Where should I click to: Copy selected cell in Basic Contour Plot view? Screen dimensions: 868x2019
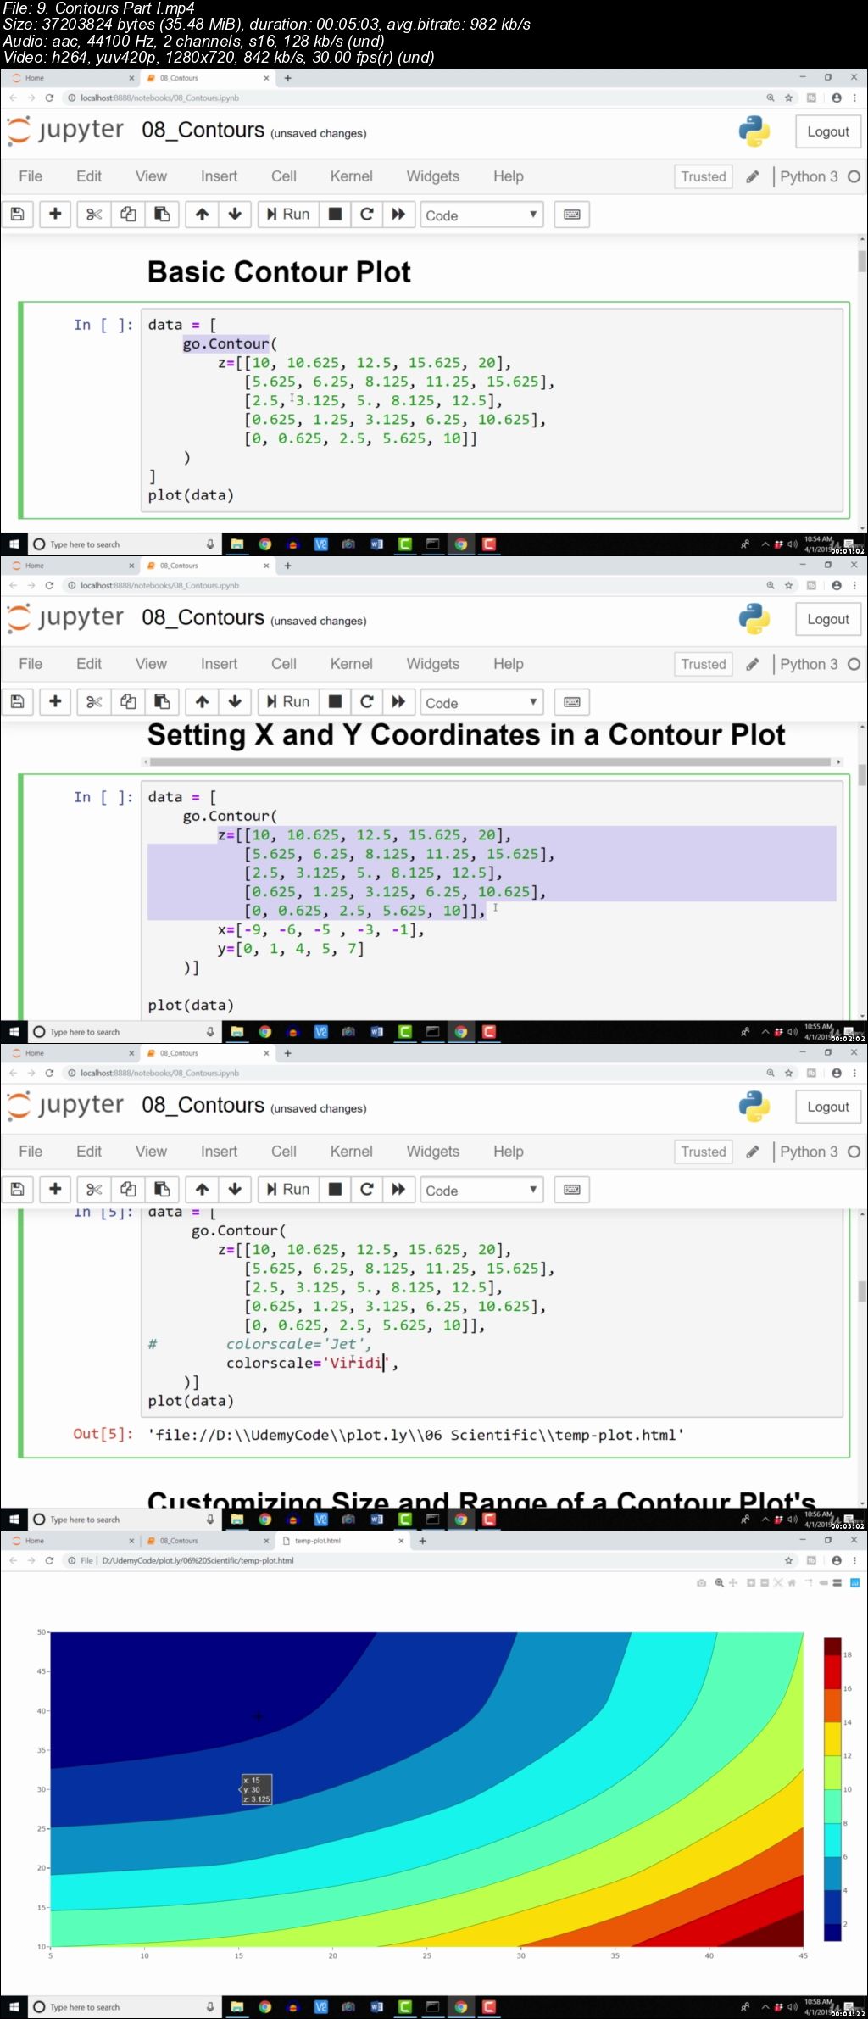tap(128, 215)
